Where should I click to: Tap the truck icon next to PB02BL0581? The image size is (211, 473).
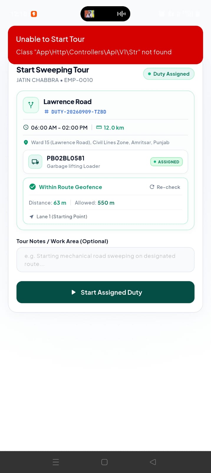click(35, 162)
